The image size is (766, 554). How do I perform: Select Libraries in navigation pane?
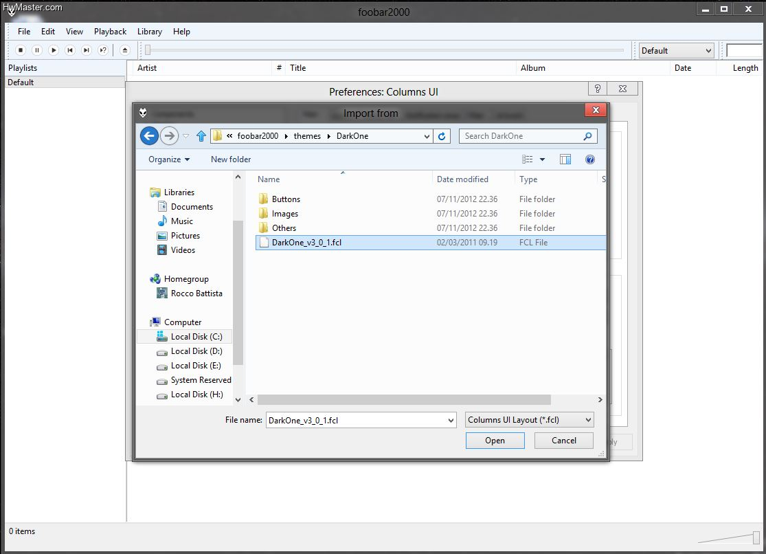179,192
